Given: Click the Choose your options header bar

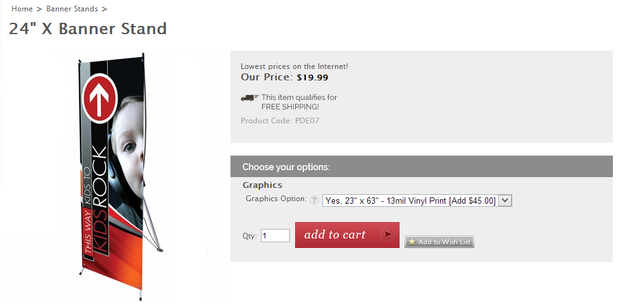Looking at the screenshot, I should click(421, 167).
